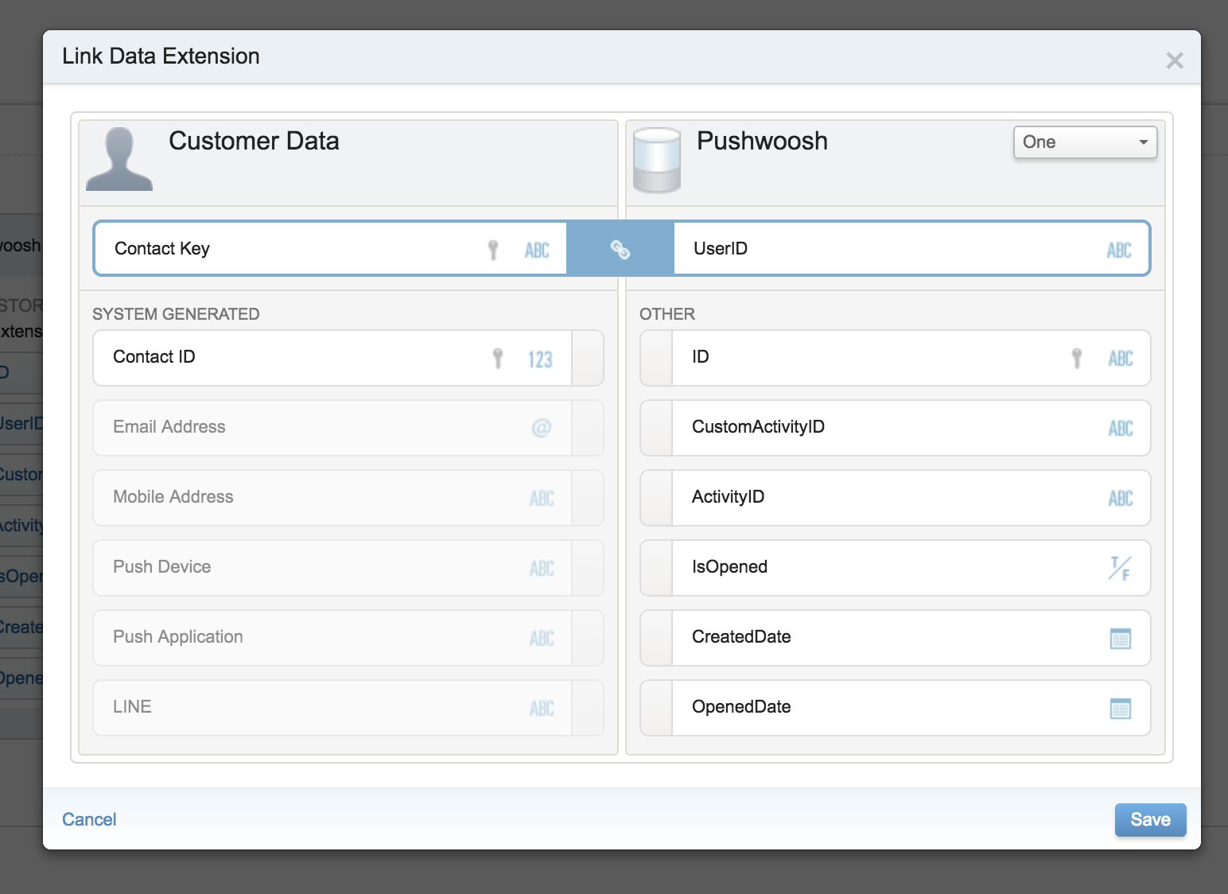
Task: Click the Link Data Extension title
Action: click(x=161, y=56)
